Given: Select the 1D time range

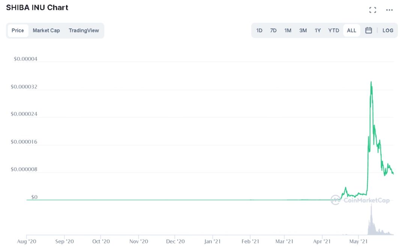Looking at the screenshot, I should click(259, 30).
